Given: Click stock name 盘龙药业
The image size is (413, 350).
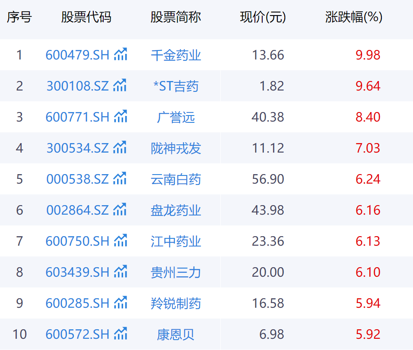Looking at the screenshot, I should 176,210.
